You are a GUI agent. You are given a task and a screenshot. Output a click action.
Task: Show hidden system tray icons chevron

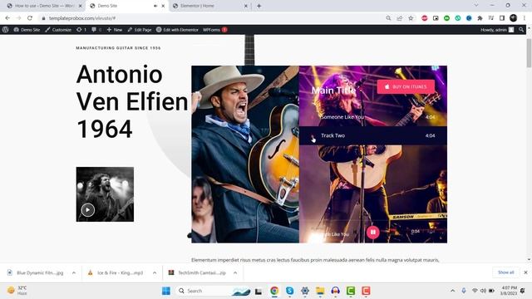pos(452,291)
